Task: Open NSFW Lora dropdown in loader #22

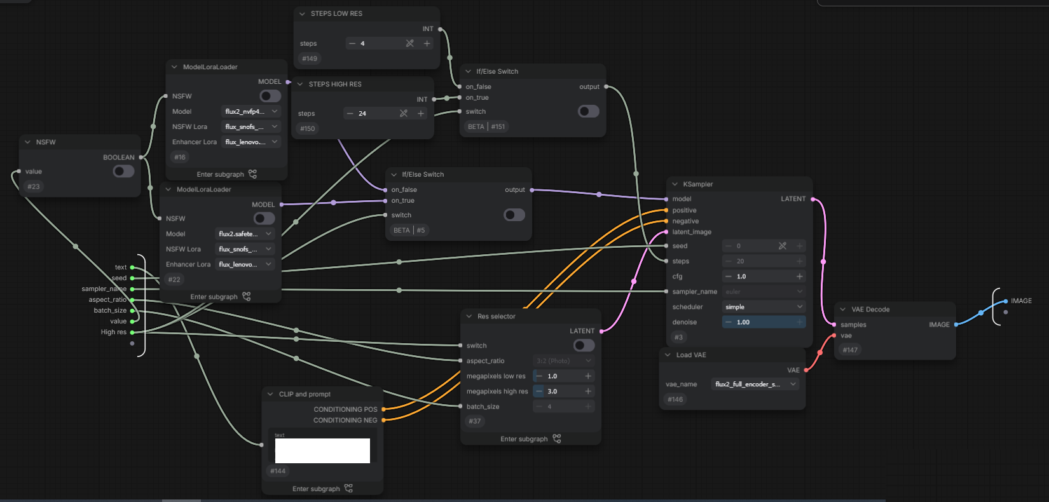Action: tap(245, 249)
